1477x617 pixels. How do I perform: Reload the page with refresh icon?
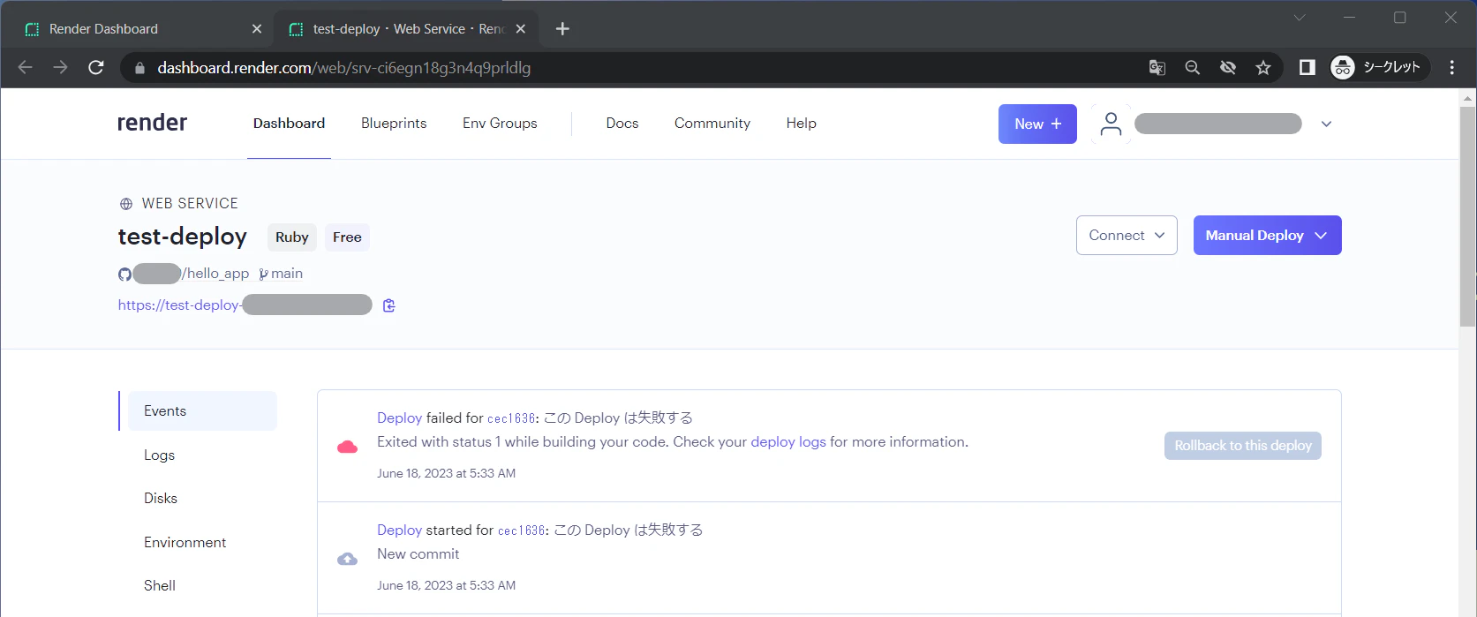(96, 67)
